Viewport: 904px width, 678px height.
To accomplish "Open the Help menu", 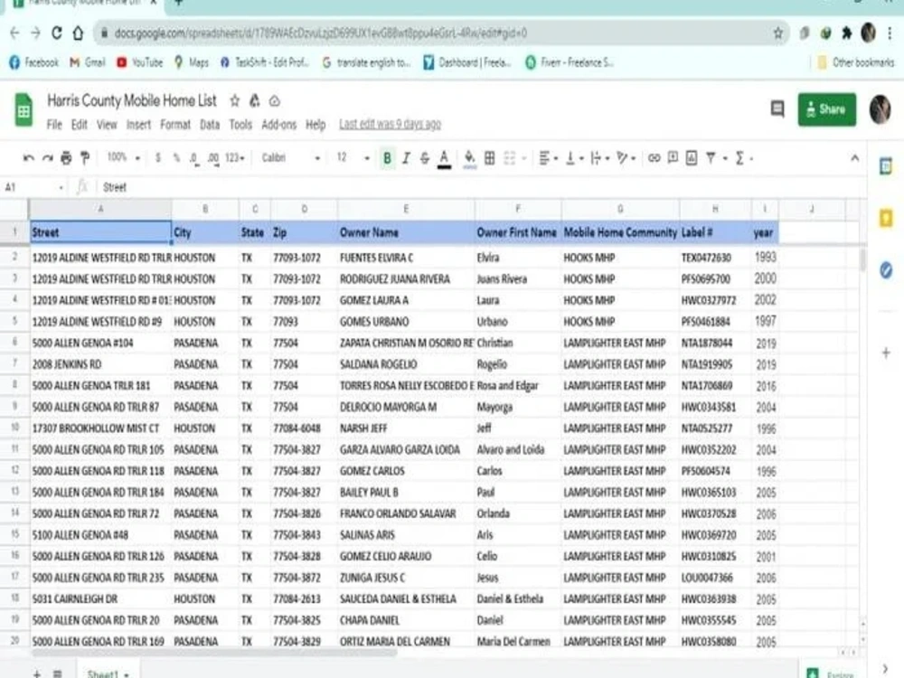I will pyautogui.click(x=315, y=125).
